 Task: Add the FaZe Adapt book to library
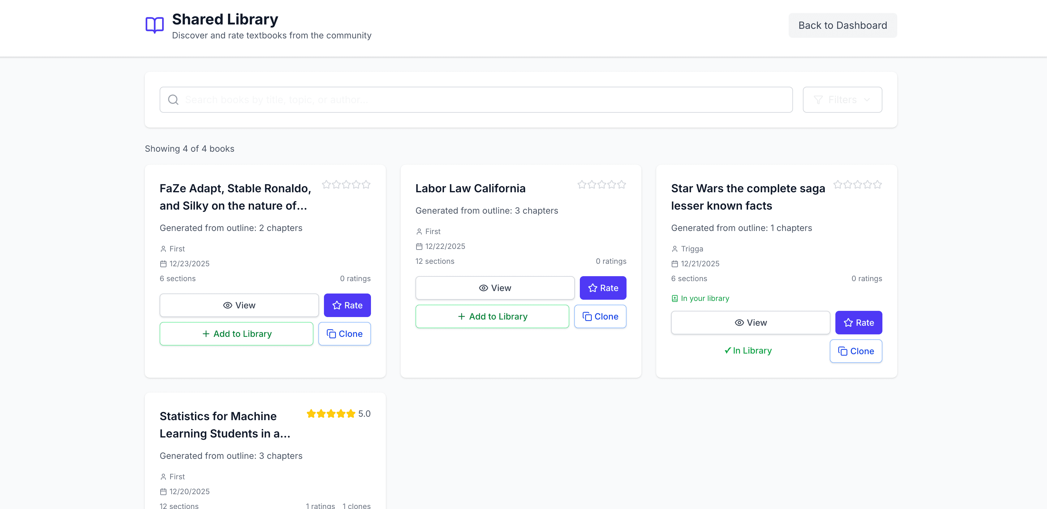pyautogui.click(x=237, y=334)
